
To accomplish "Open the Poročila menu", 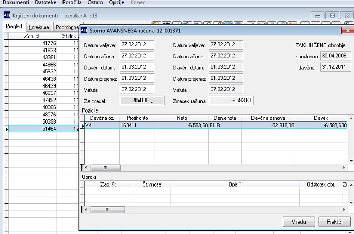I will pyautogui.click(x=72, y=3).
